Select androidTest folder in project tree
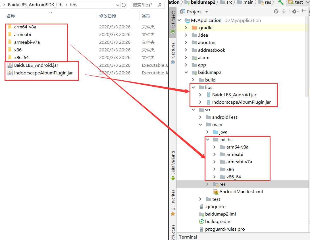This screenshot has width=310, height=240. click(224, 117)
